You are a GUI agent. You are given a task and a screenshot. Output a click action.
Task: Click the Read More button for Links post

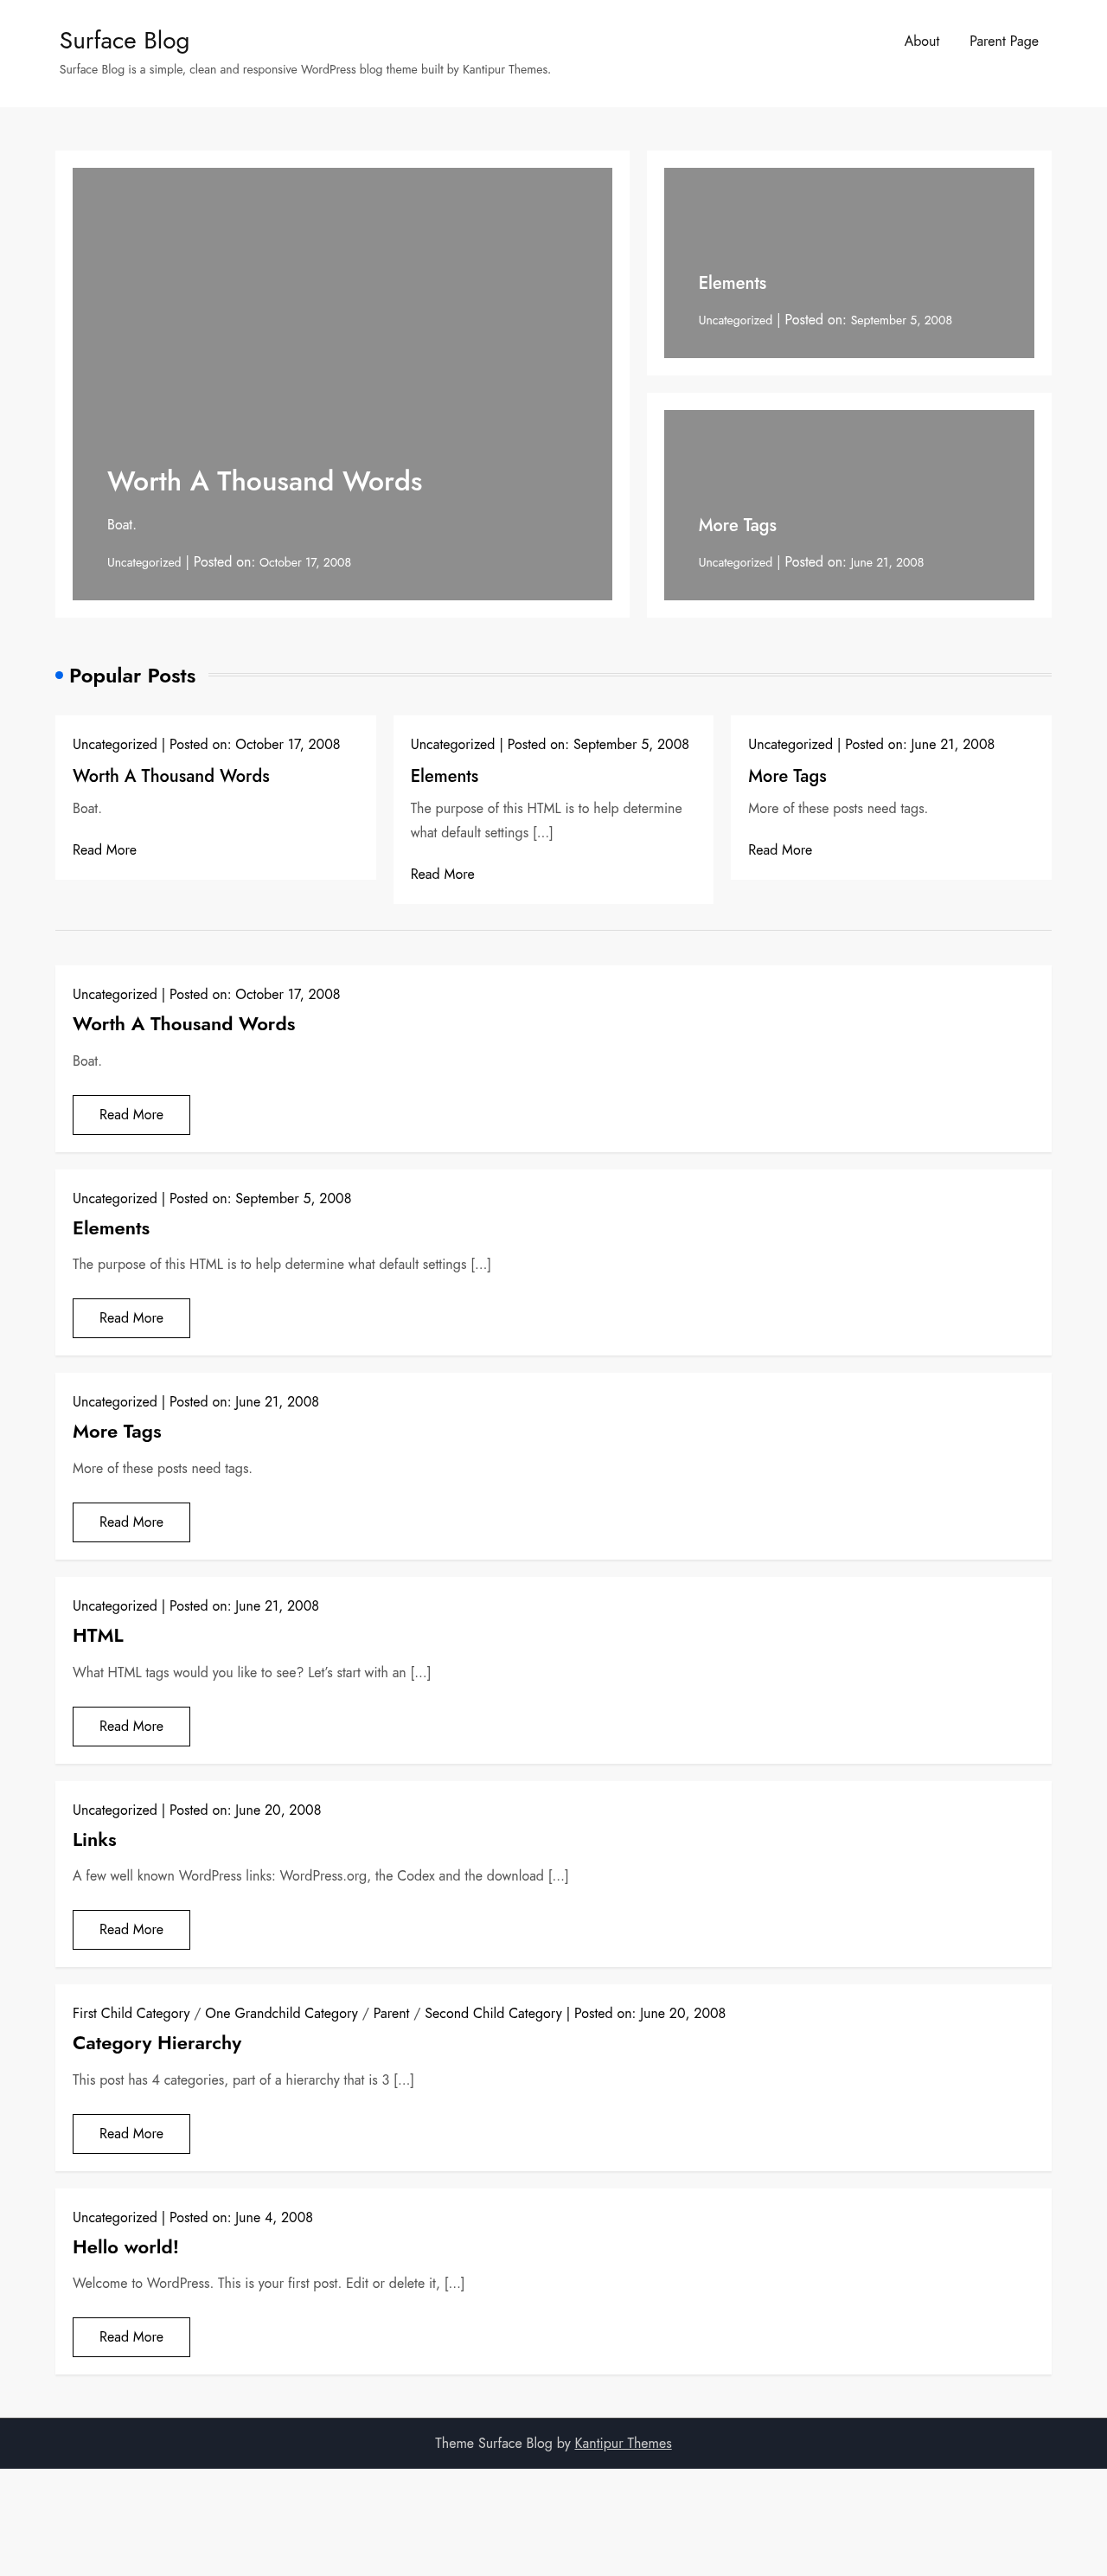tap(131, 1929)
